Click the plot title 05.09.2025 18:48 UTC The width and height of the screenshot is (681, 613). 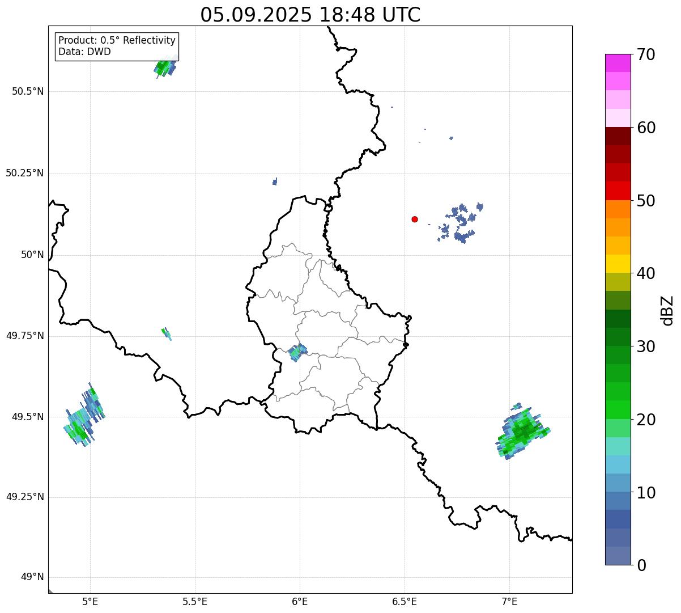point(310,15)
